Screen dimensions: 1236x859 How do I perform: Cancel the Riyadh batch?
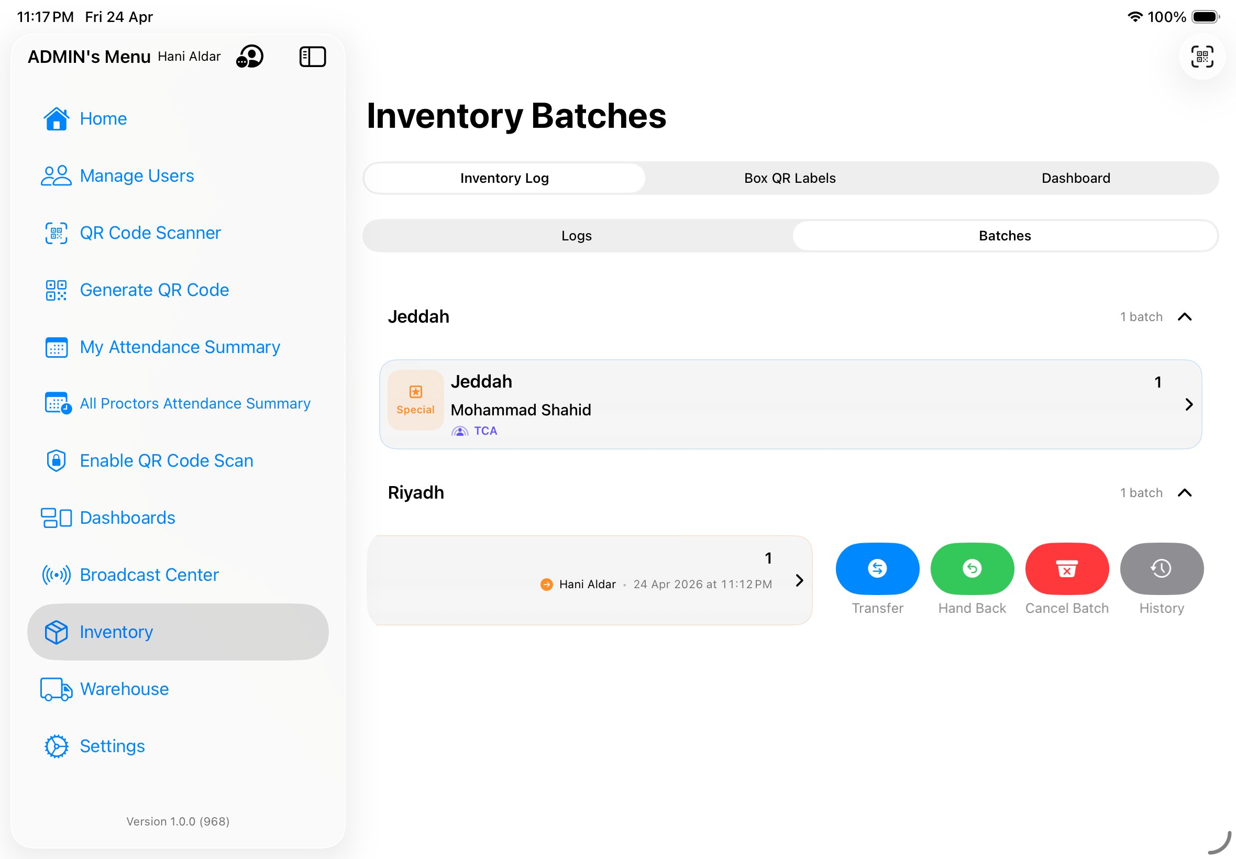[x=1066, y=568]
